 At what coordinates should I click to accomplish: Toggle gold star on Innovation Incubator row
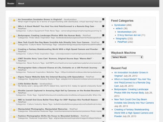(14, 20)
